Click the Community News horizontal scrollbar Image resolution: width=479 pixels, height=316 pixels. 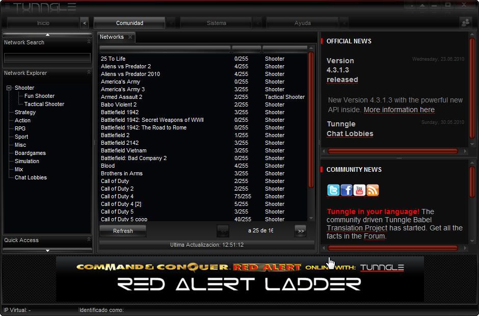pos(393,248)
